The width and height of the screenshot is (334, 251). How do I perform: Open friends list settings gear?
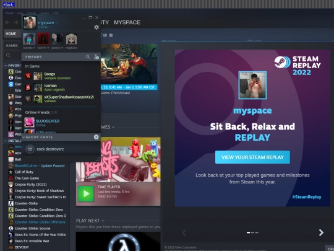pyautogui.click(x=96, y=27)
